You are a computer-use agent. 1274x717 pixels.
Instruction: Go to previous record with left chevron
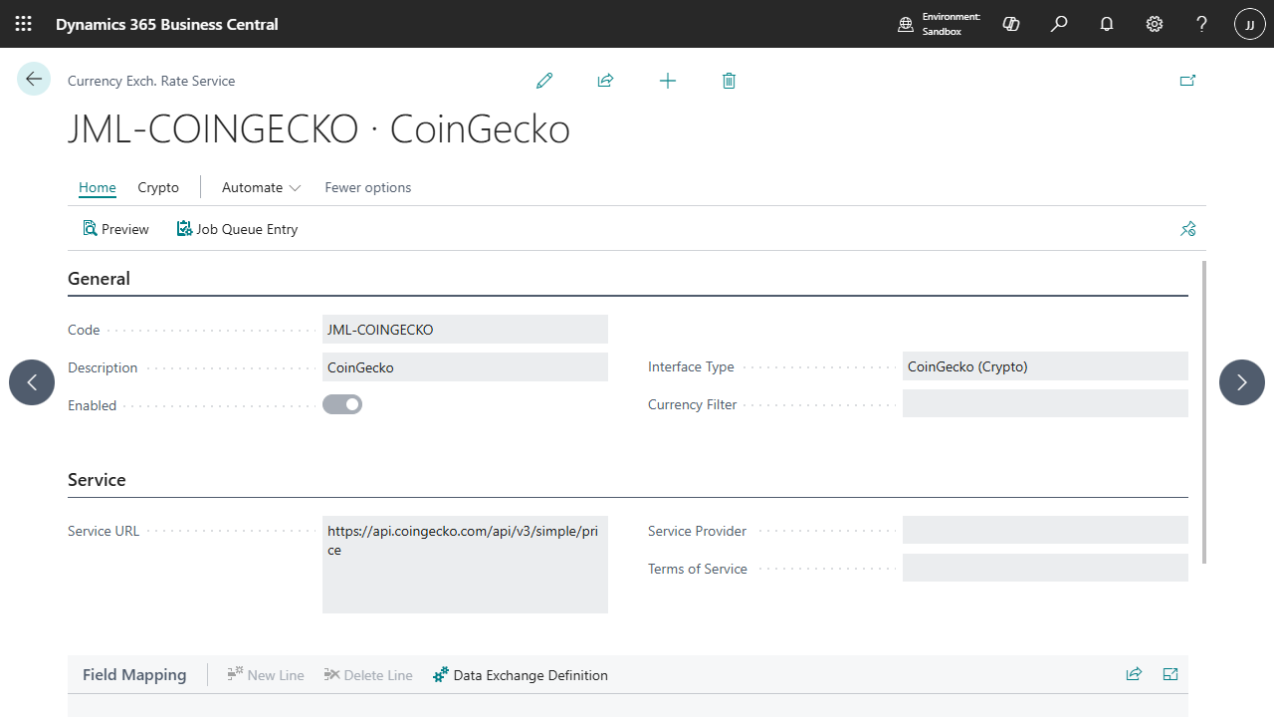coord(31,381)
